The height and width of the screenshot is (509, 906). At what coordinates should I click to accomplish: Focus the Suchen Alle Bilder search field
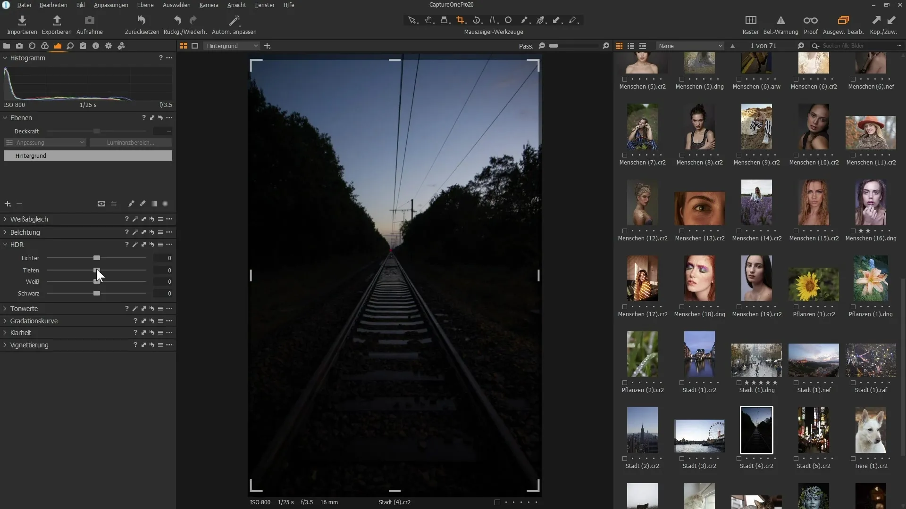858,46
